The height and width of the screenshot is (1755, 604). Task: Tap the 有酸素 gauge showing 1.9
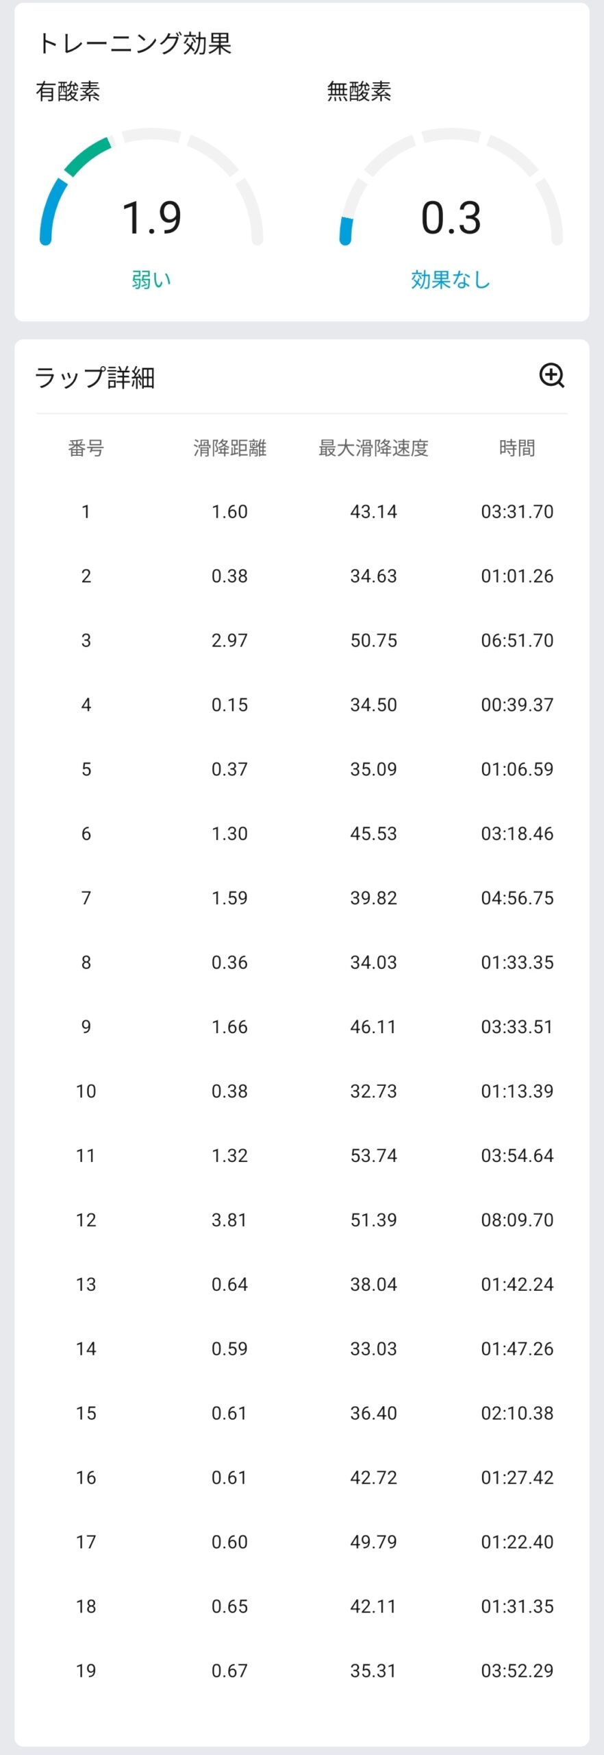[x=151, y=199]
